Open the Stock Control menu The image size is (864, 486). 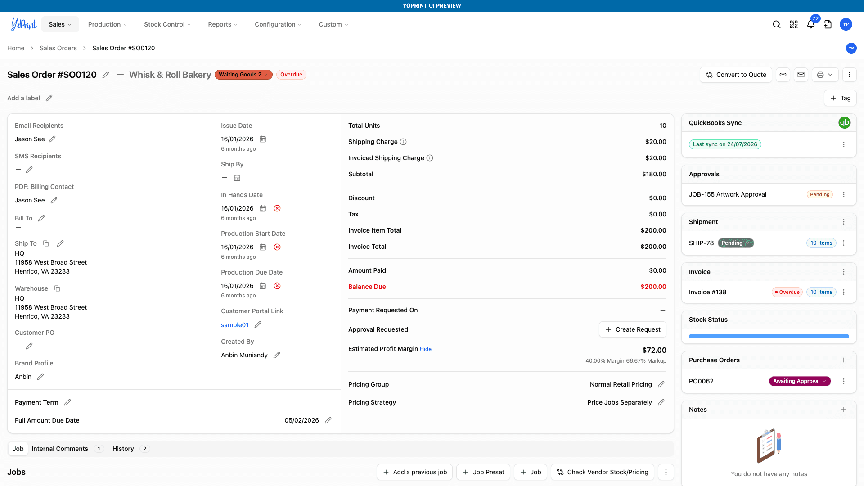167,24
